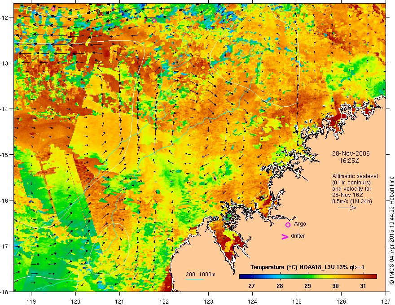This screenshot has width=395, height=305.
Task: Click the '200 1000m' depth label
Action: (x=201, y=274)
